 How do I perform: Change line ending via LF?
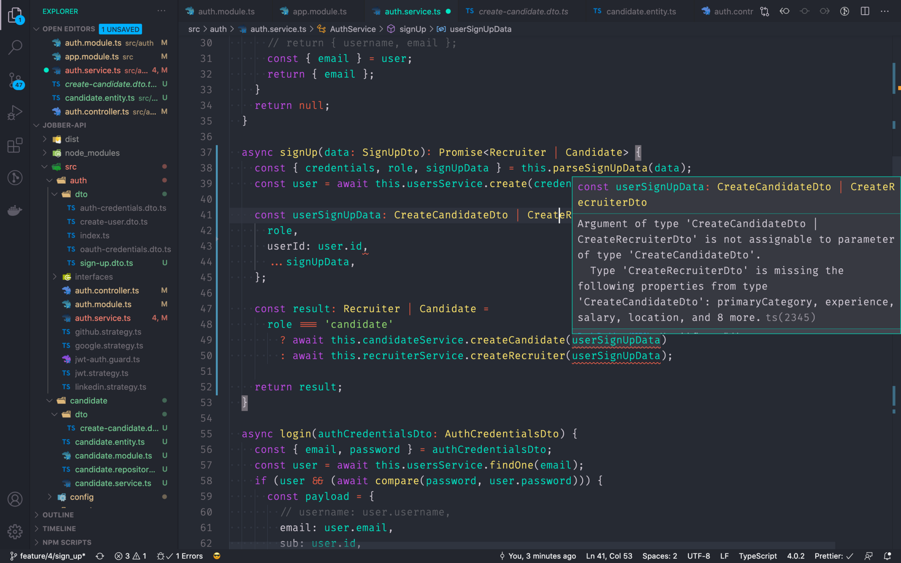click(x=724, y=556)
